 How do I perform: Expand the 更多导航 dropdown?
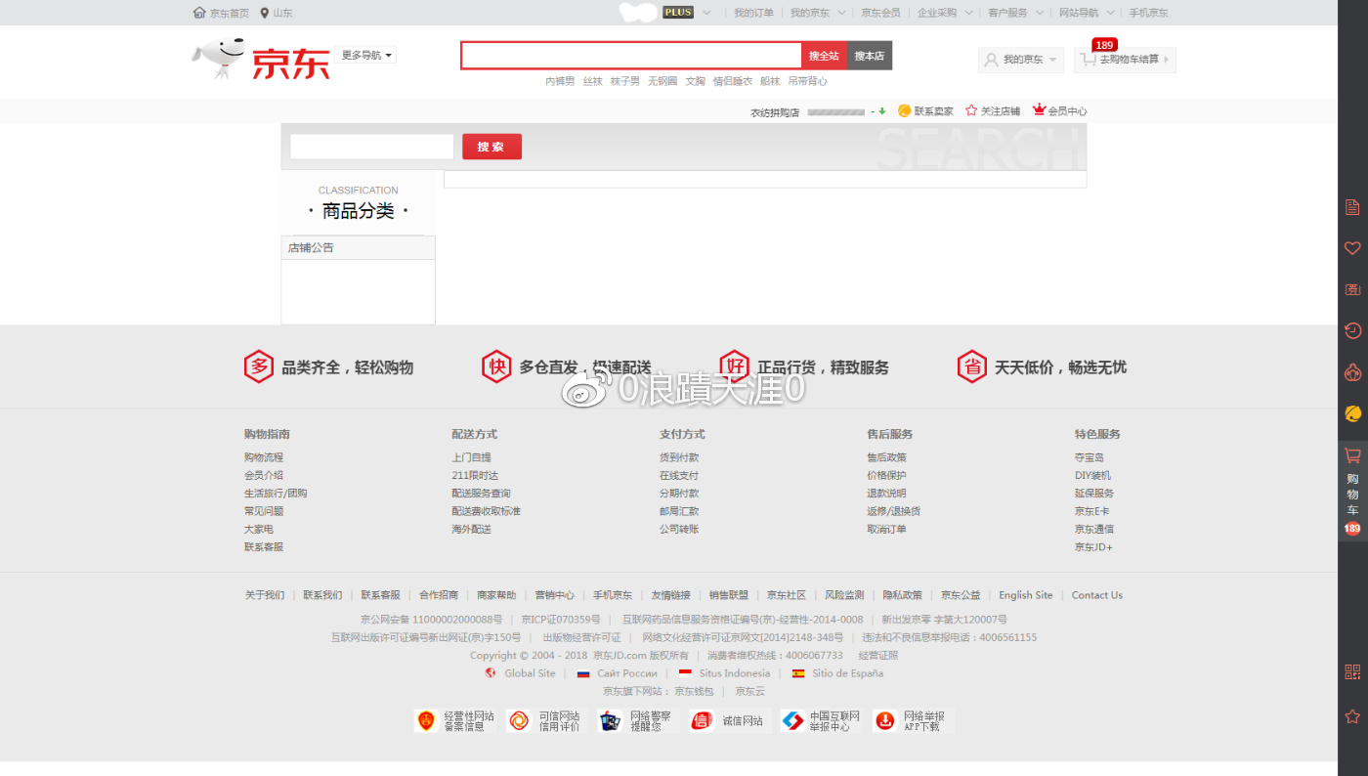pyautogui.click(x=366, y=56)
